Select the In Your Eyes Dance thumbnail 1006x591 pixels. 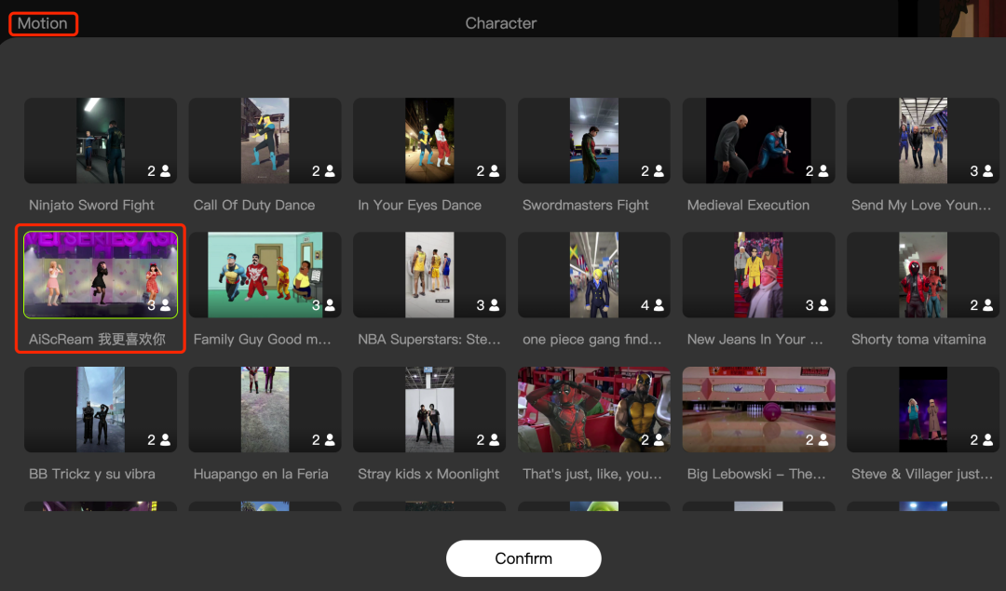[x=429, y=141]
